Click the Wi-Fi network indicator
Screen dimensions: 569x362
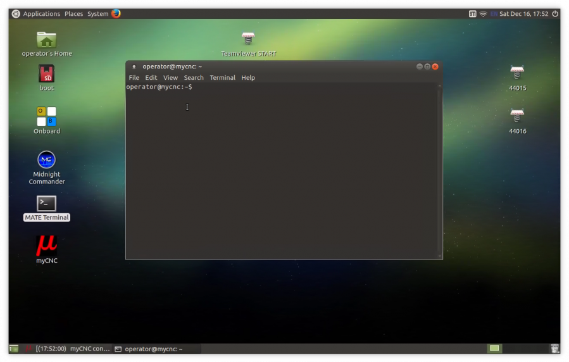tap(483, 13)
